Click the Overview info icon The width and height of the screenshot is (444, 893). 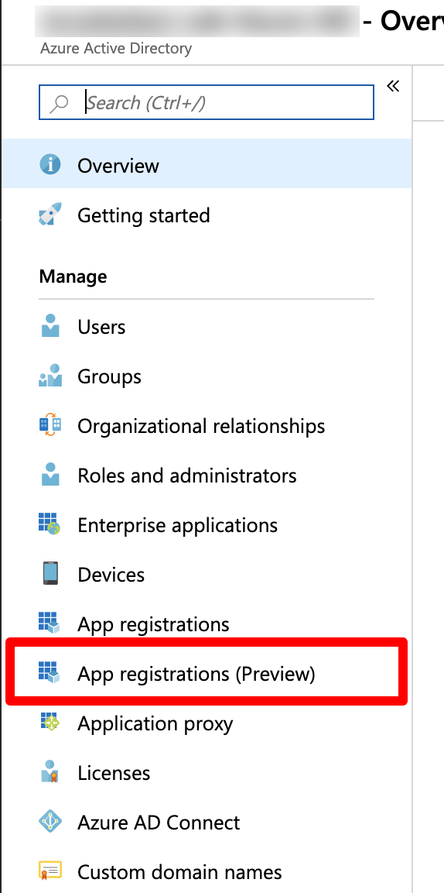pos(50,165)
